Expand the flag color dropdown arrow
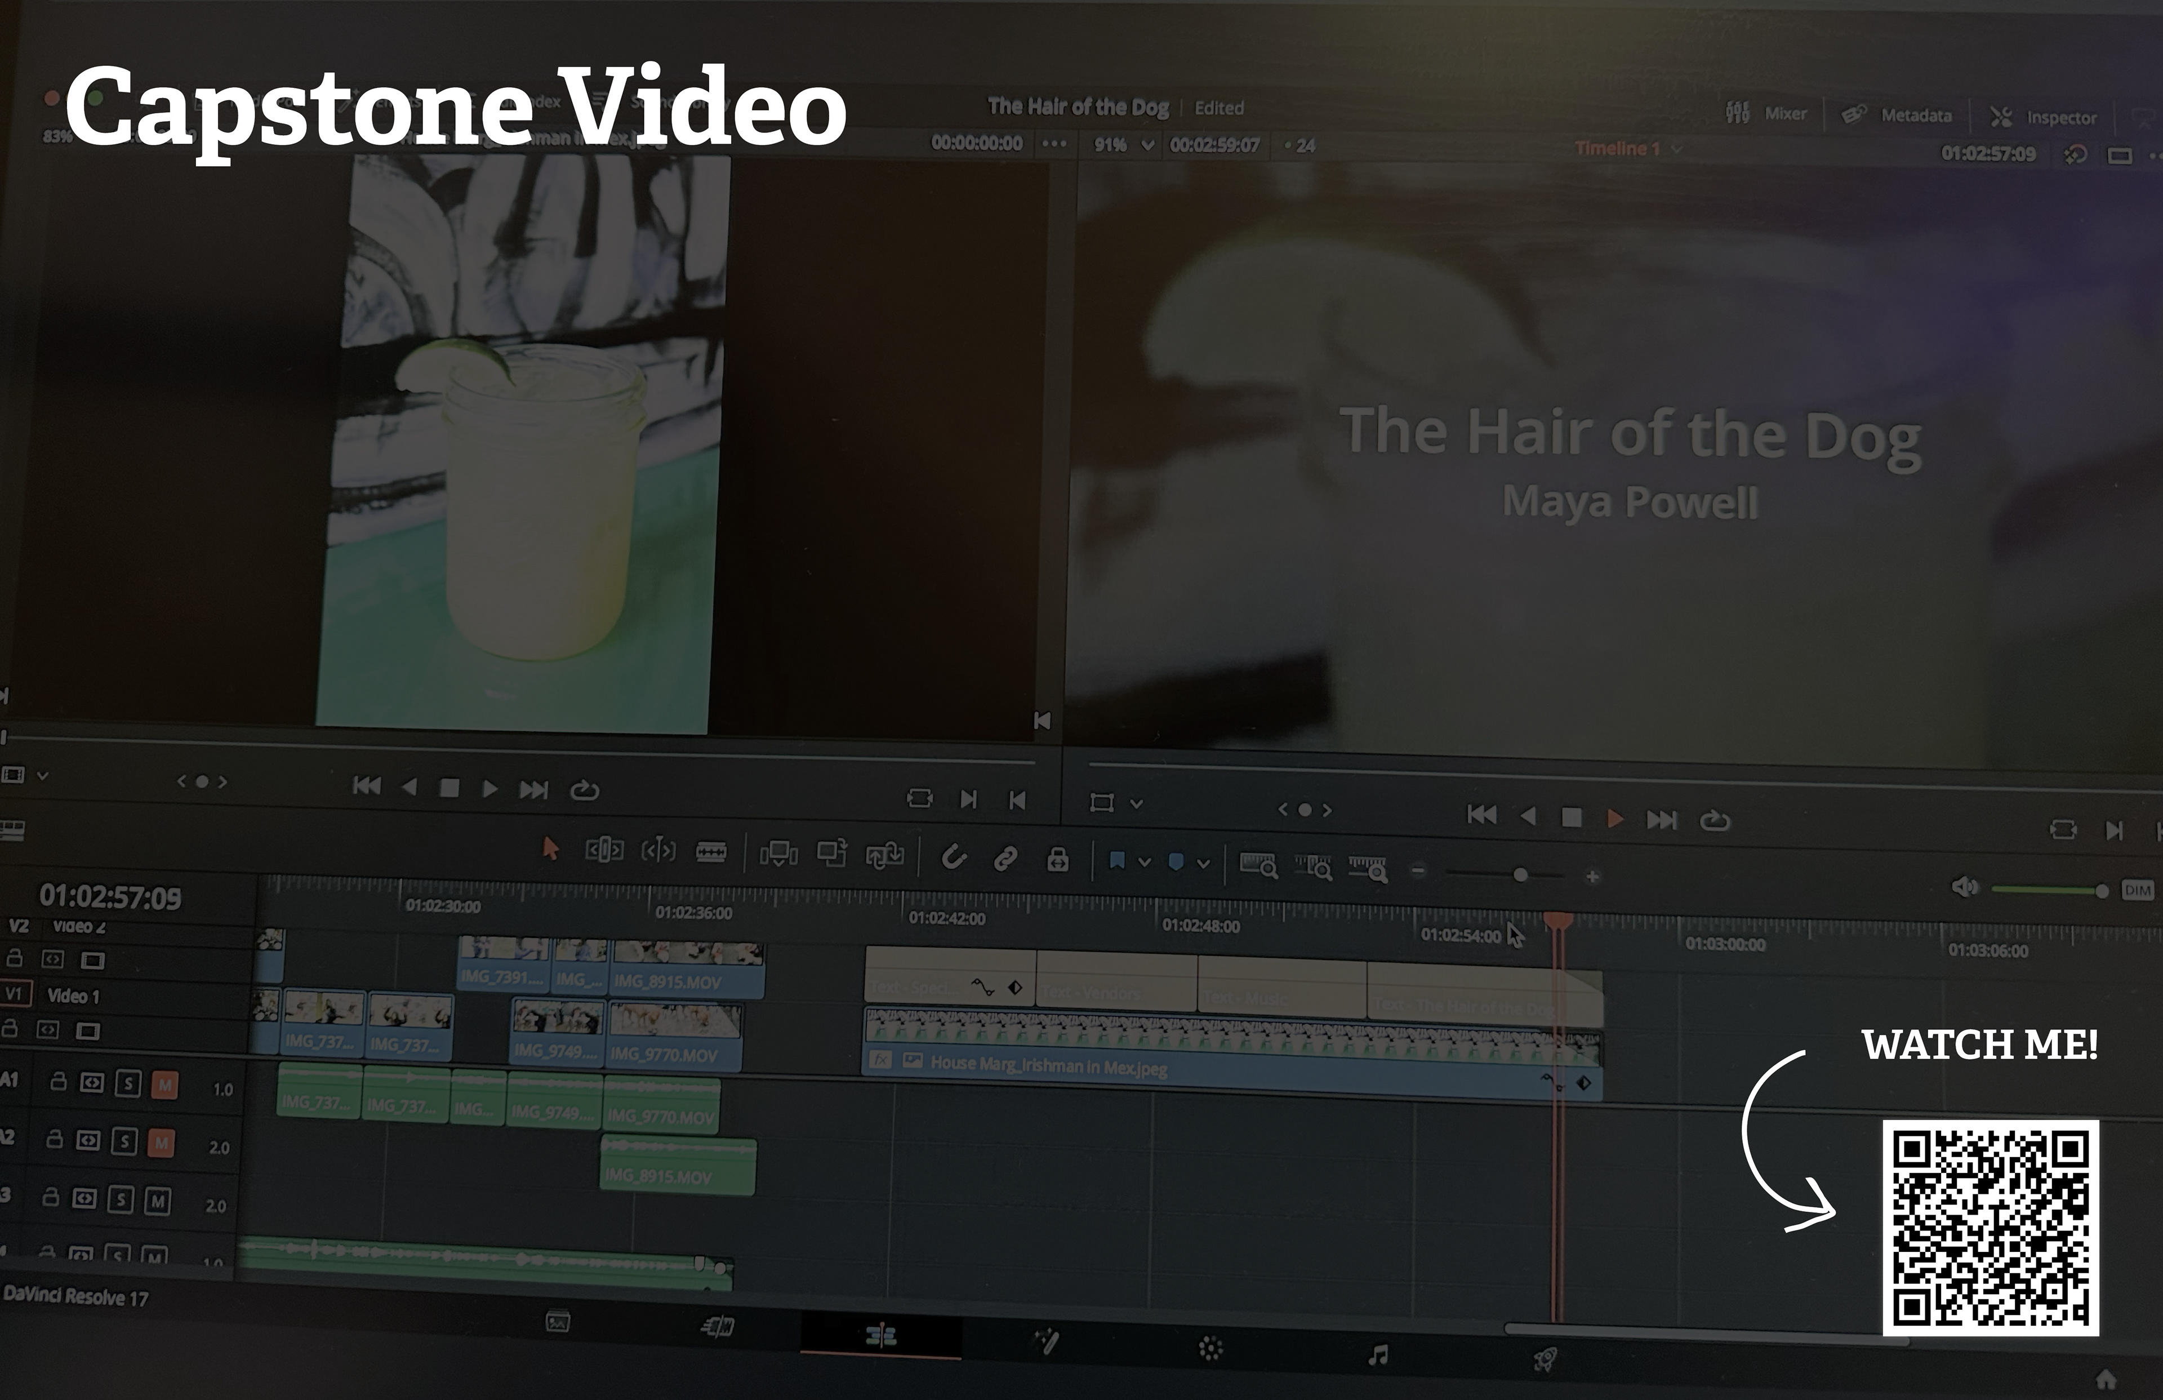 [1145, 862]
